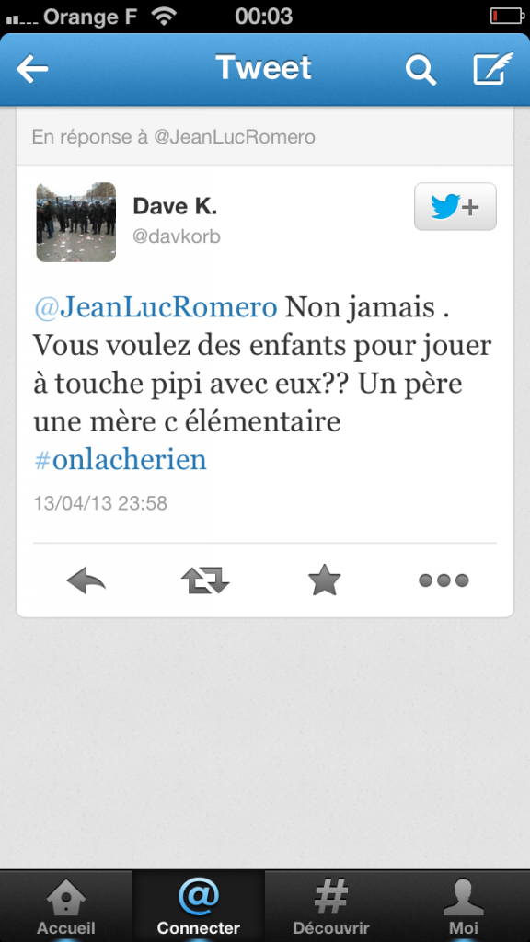Open more options three-dots icon

pyautogui.click(x=444, y=581)
